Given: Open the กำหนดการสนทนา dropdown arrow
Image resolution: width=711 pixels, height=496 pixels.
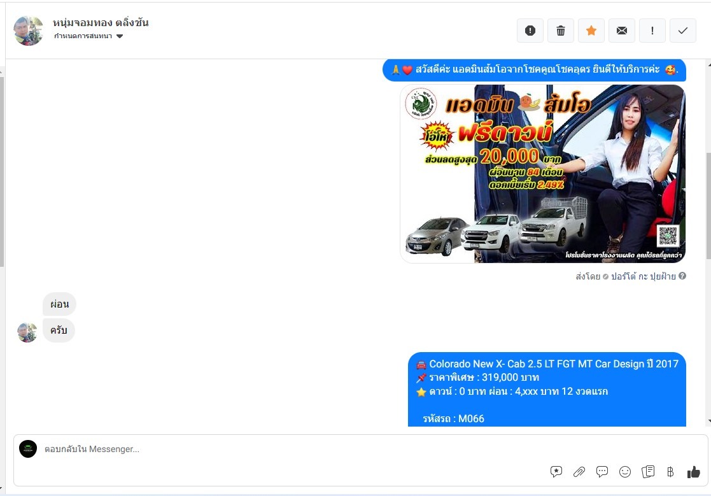Looking at the screenshot, I should [x=120, y=36].
